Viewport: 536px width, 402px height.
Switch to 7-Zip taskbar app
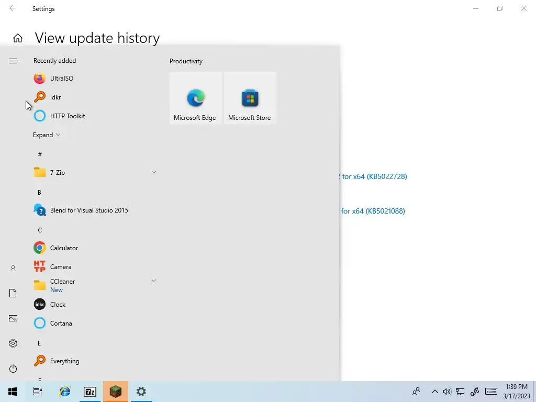(x=90, y=392)
